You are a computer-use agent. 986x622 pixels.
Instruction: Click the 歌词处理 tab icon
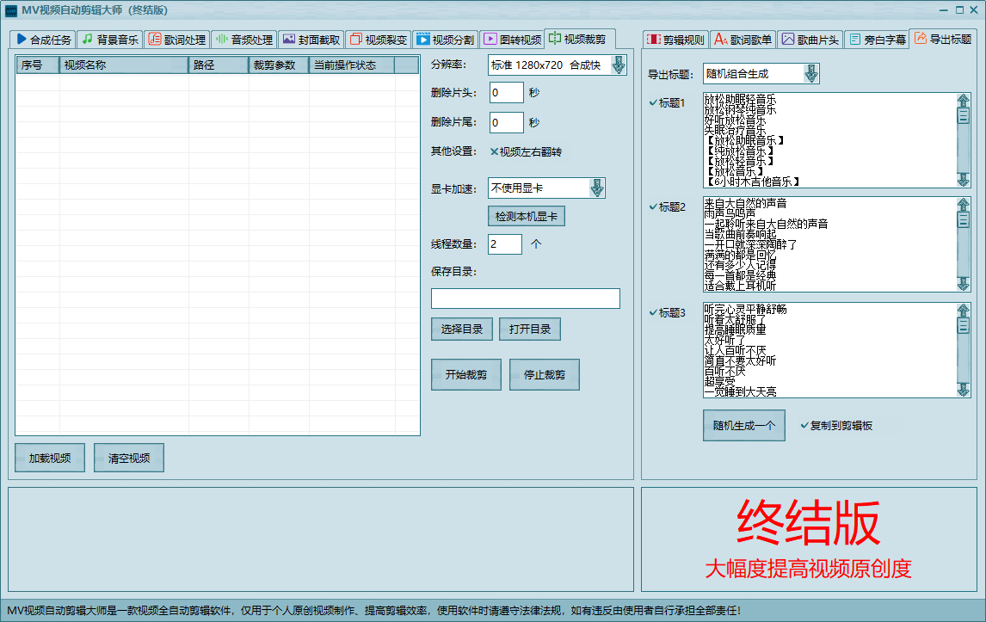click(154, 40)
